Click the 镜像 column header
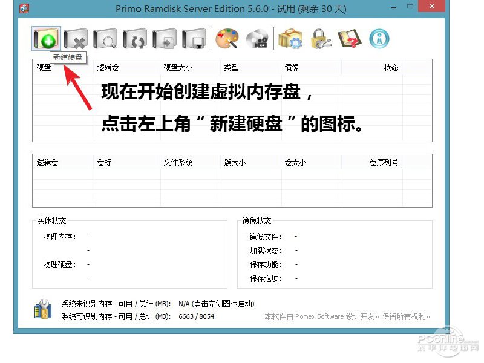The image size is (484, 363). pos(292,67)
